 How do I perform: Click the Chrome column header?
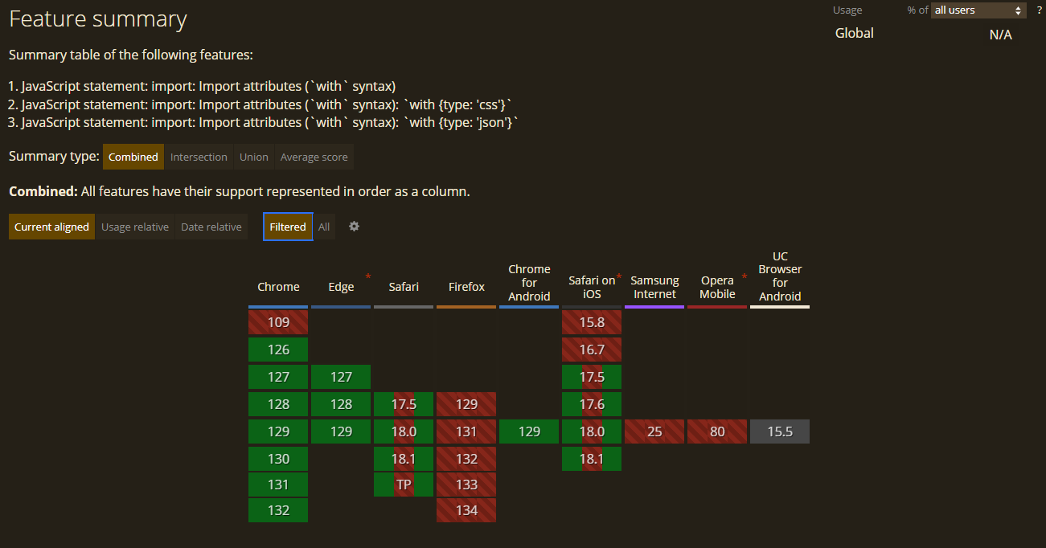[278, 287]
